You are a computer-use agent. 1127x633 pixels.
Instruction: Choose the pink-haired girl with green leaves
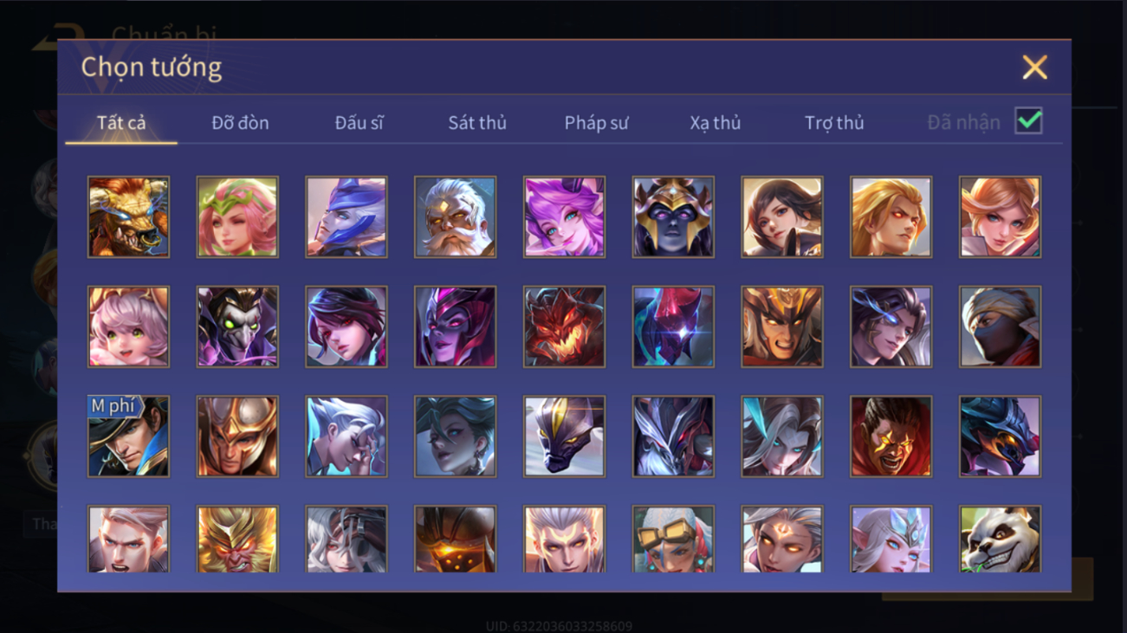tap(237, 216)
